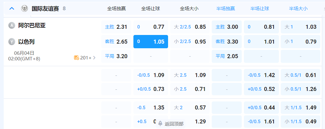Open 阿尔巴尼亚 team name
Viewport: 325px width, 129px height.
coord(32,25)
